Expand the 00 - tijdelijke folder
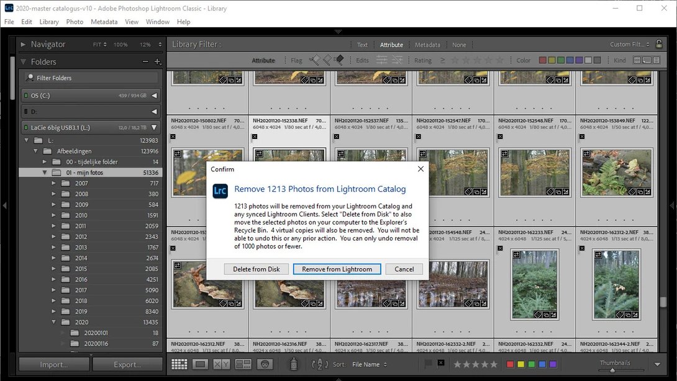The image size is (677, 381). pos(45,162)
